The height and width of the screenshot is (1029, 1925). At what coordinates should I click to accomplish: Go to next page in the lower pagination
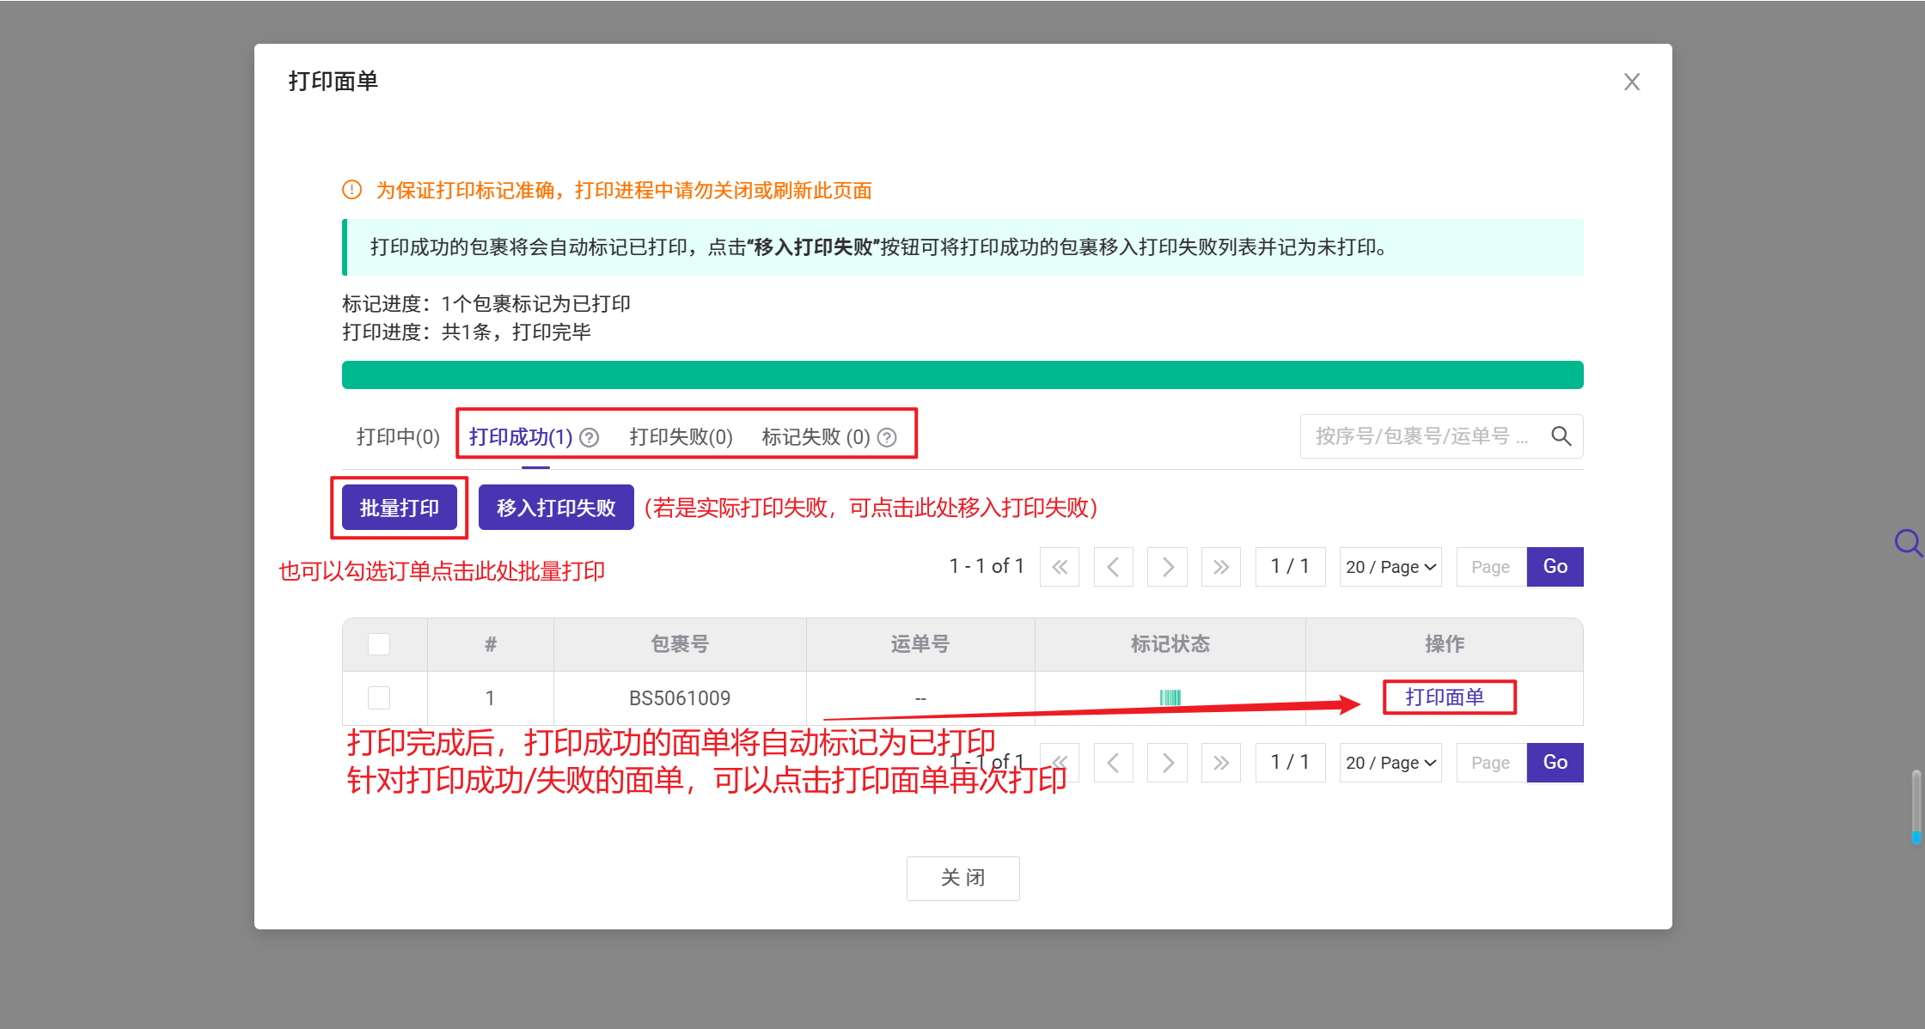click(1167, 763)
